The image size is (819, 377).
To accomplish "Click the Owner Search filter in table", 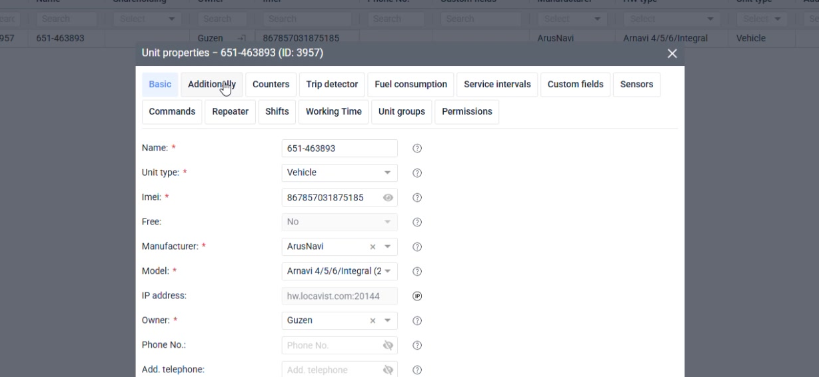I will (x=222, y=19).
